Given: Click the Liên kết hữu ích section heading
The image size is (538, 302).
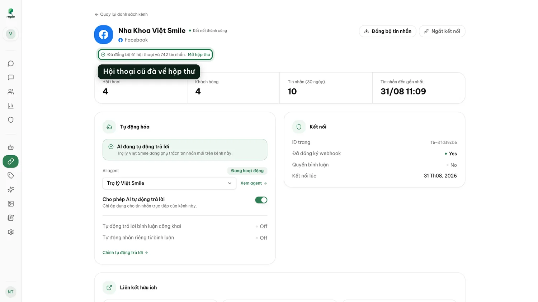Looking at the screenshot, I should pyautogui.click(x=138, y=288).
